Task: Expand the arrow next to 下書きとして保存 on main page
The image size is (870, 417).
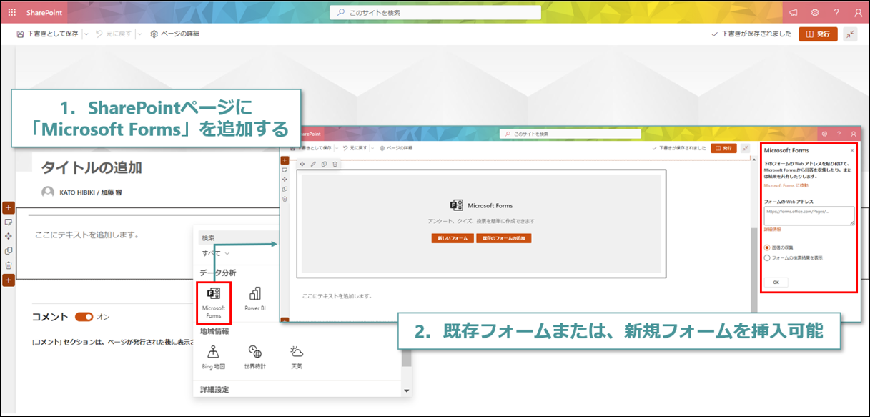Action: coord(86,34)
